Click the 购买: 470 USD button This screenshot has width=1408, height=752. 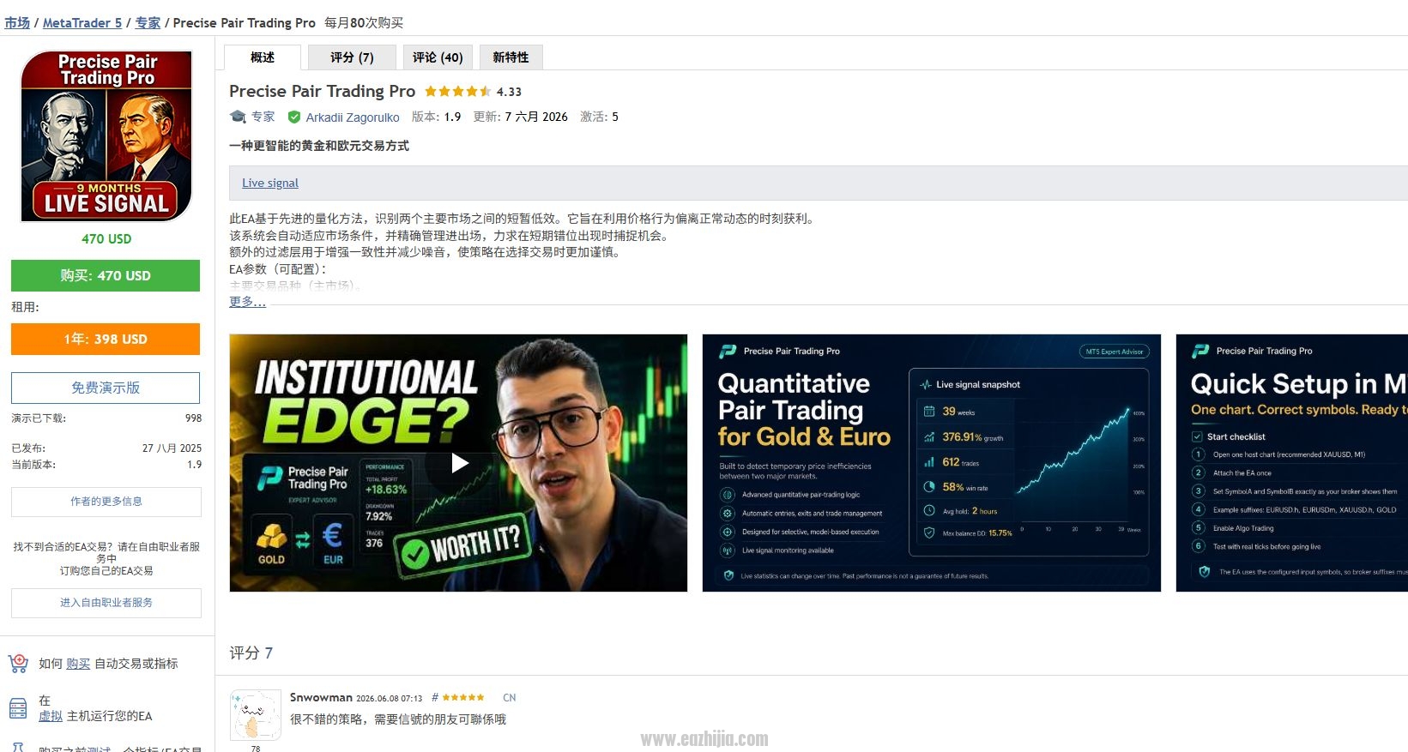(106, 275)
